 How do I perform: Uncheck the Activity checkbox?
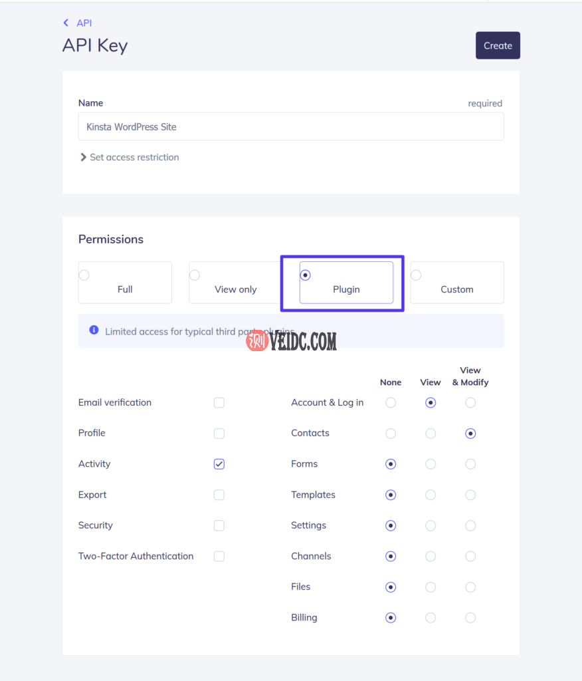(x=219, y=464)
